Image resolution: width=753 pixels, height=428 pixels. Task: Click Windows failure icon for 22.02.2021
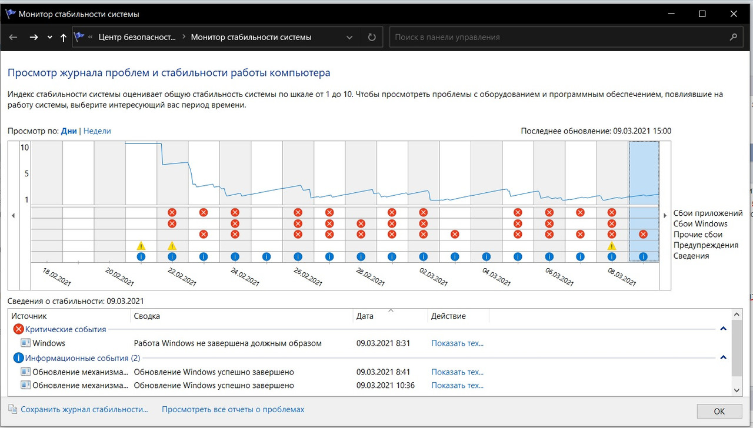click(172, 223)
